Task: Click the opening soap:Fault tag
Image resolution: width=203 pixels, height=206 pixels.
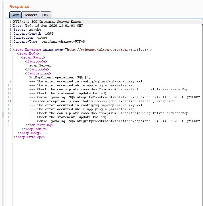Action: pyautogui.click(x=33, y=57)
